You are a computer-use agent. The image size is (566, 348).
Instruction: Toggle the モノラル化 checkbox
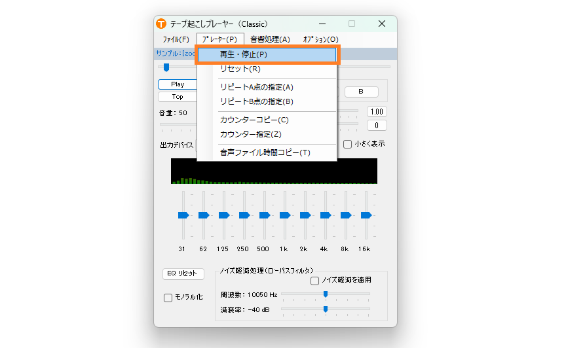click(168, 298)
